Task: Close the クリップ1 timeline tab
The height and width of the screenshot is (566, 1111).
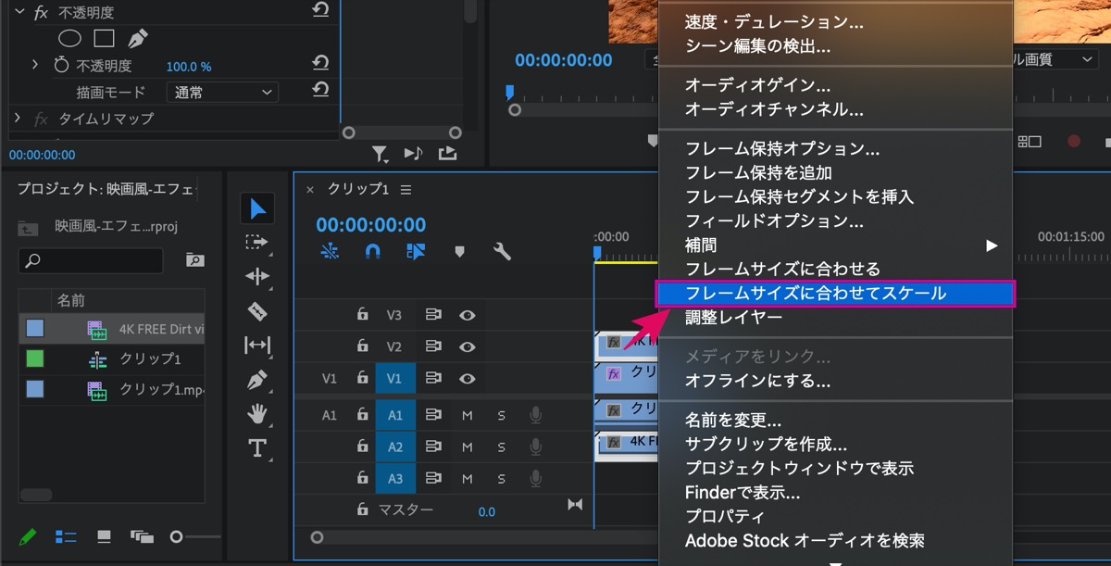Action: (x=310, y=189)
